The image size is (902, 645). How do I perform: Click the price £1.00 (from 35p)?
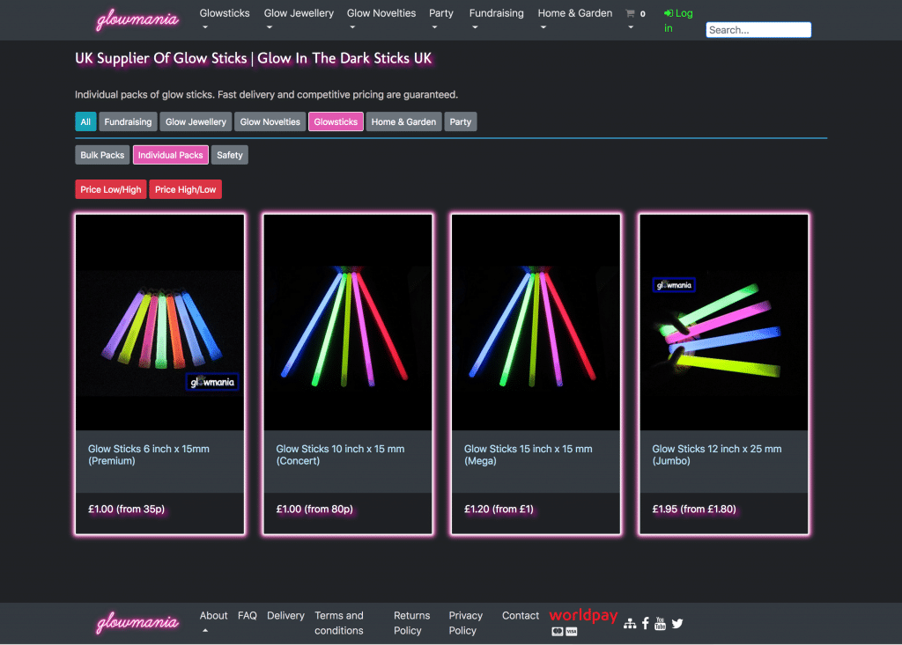pos(127,509)
